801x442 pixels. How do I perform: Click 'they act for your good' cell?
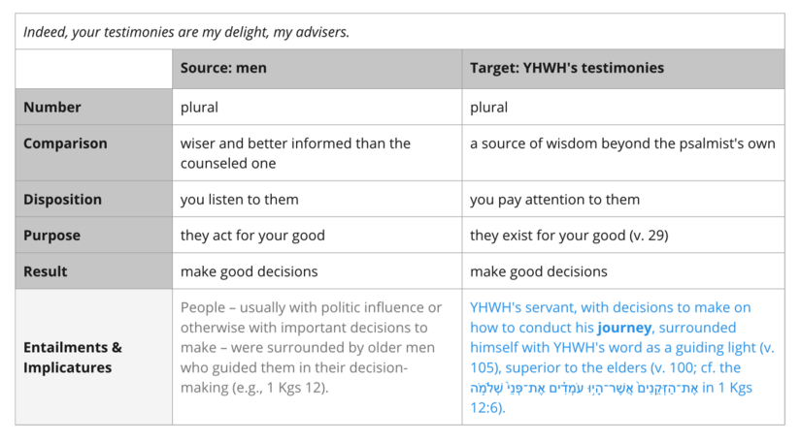[252, 236]
